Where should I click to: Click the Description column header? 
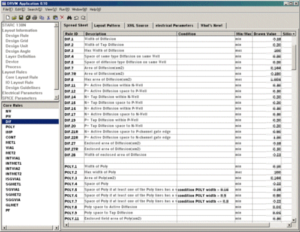click(131, 34)
